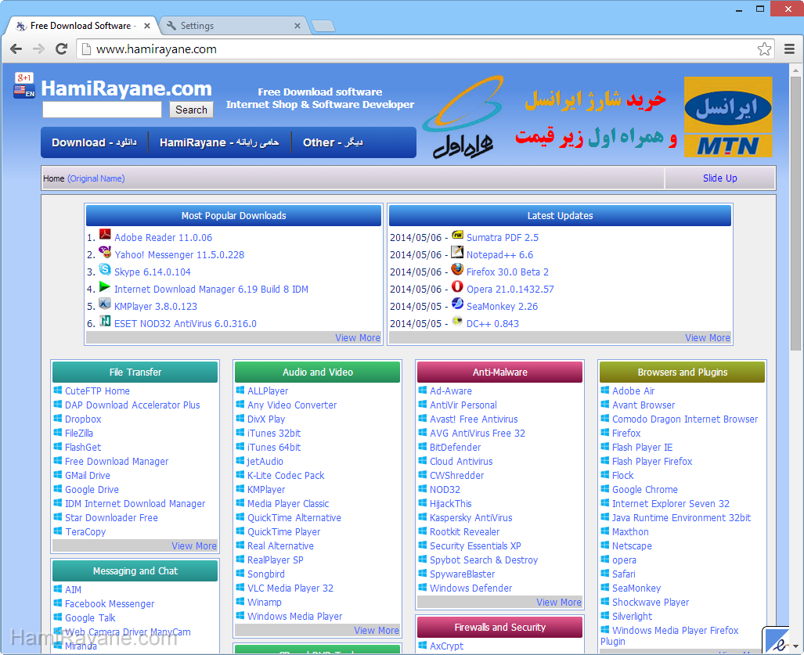Click the Original Name link
Screen dimensions: 804x655
tap(96, 178)
